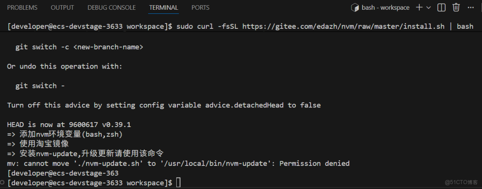Click the bash shell icon
The image size is (482, 189).
click(355, 8)
